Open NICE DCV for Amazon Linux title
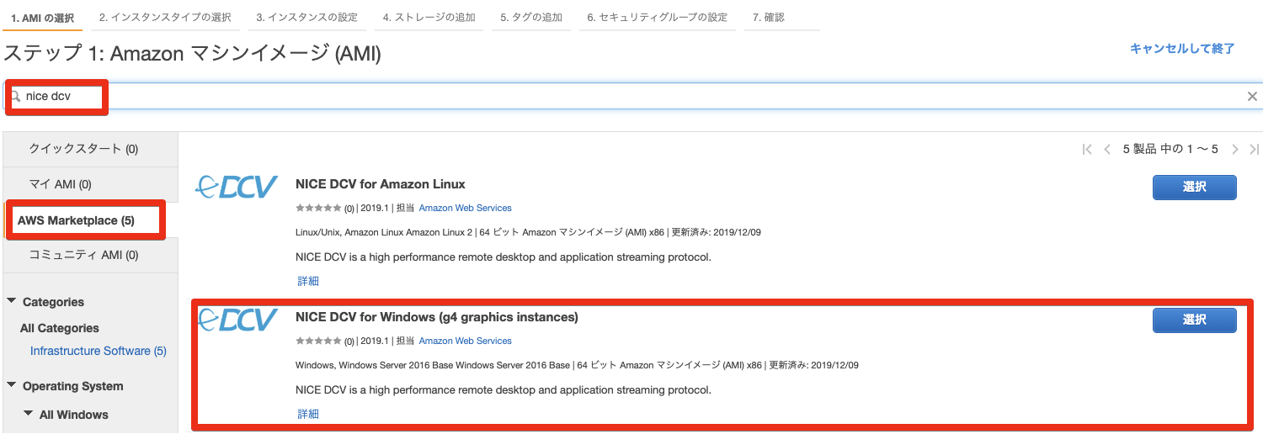 381,184
